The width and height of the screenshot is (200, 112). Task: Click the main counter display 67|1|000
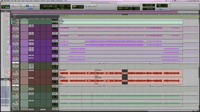click(x=48, y=6)
